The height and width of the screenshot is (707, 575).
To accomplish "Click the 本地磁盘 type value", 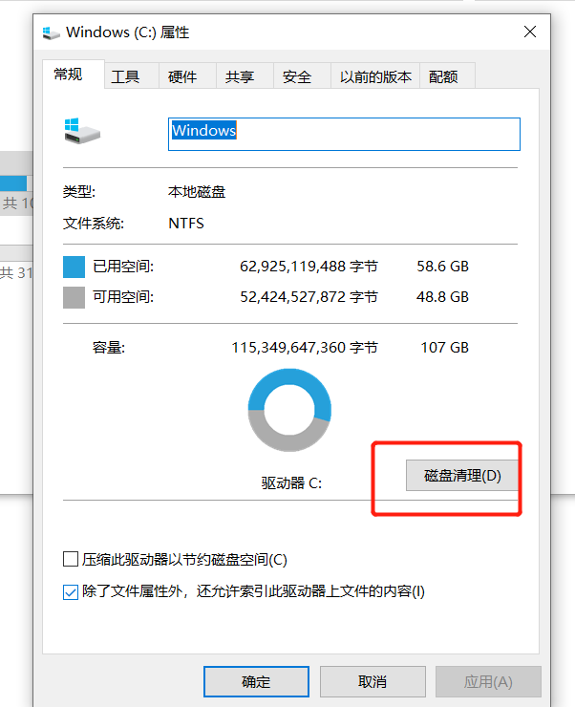I will [197, 192].
